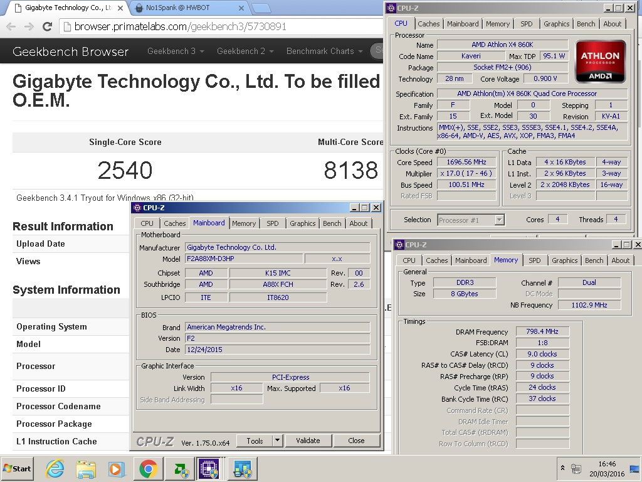
Task: Close the Gigabyte Technology browser tab
Action: point(120,8)
